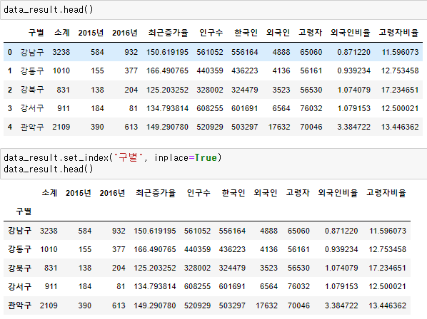
Task: Select row 0 강남구 in first table
Action: (213, 52)
